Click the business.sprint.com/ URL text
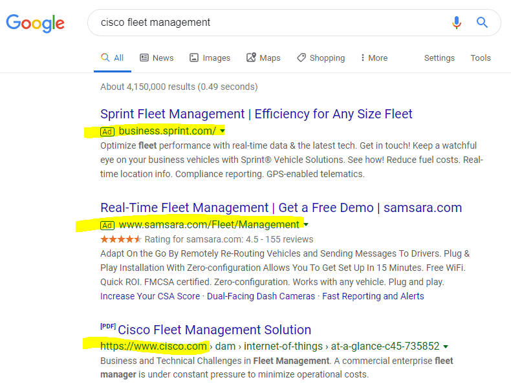 pos(167,131)
